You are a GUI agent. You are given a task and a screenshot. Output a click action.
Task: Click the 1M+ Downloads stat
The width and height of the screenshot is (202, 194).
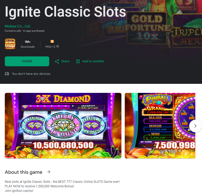(28, 44)
